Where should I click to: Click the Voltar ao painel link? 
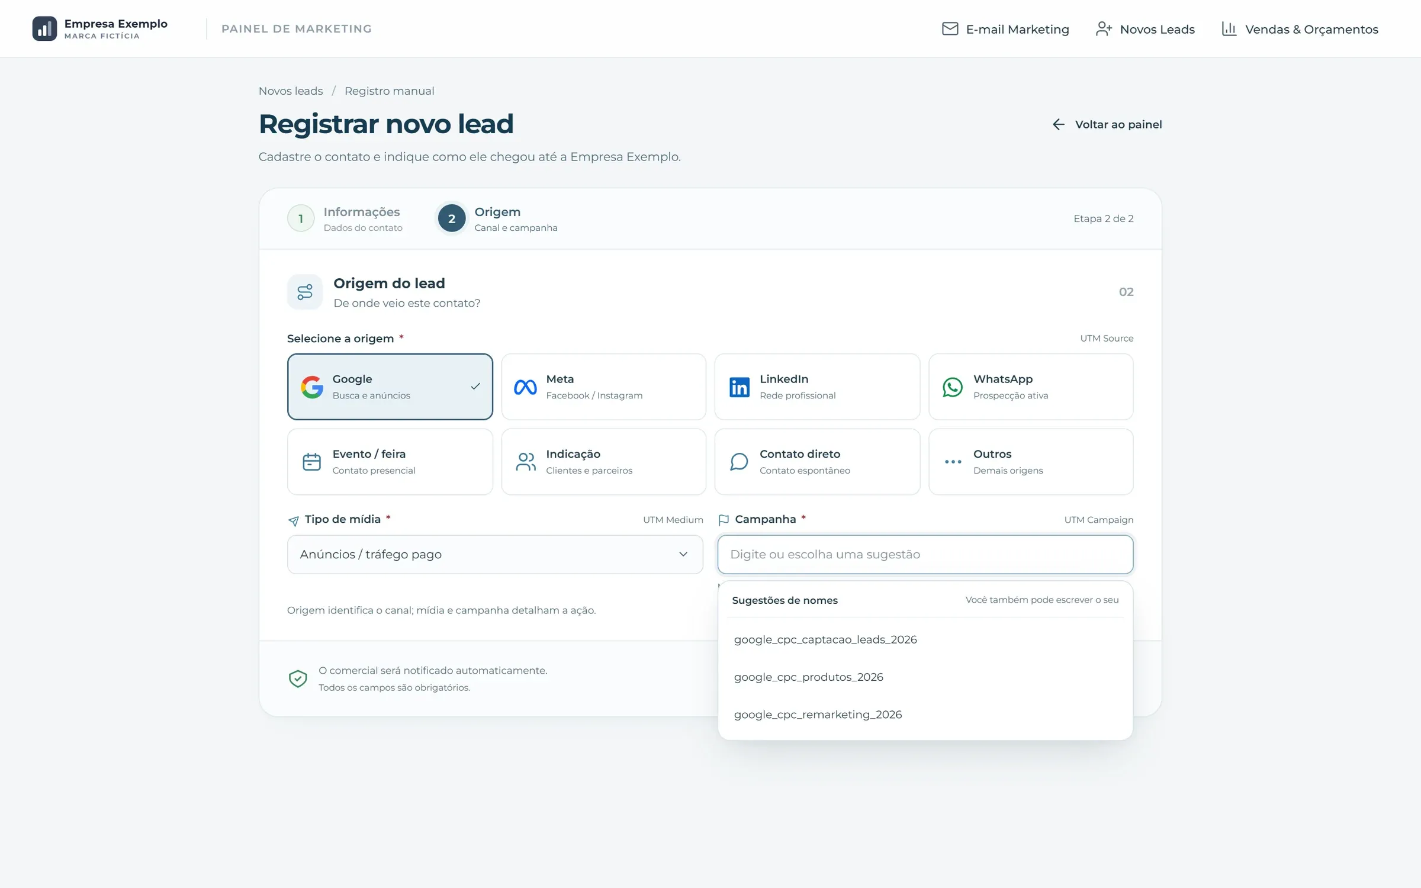1107,124
